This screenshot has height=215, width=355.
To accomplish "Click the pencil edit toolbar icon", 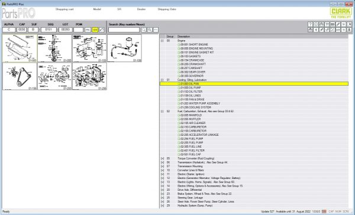I will pos(338,24).
